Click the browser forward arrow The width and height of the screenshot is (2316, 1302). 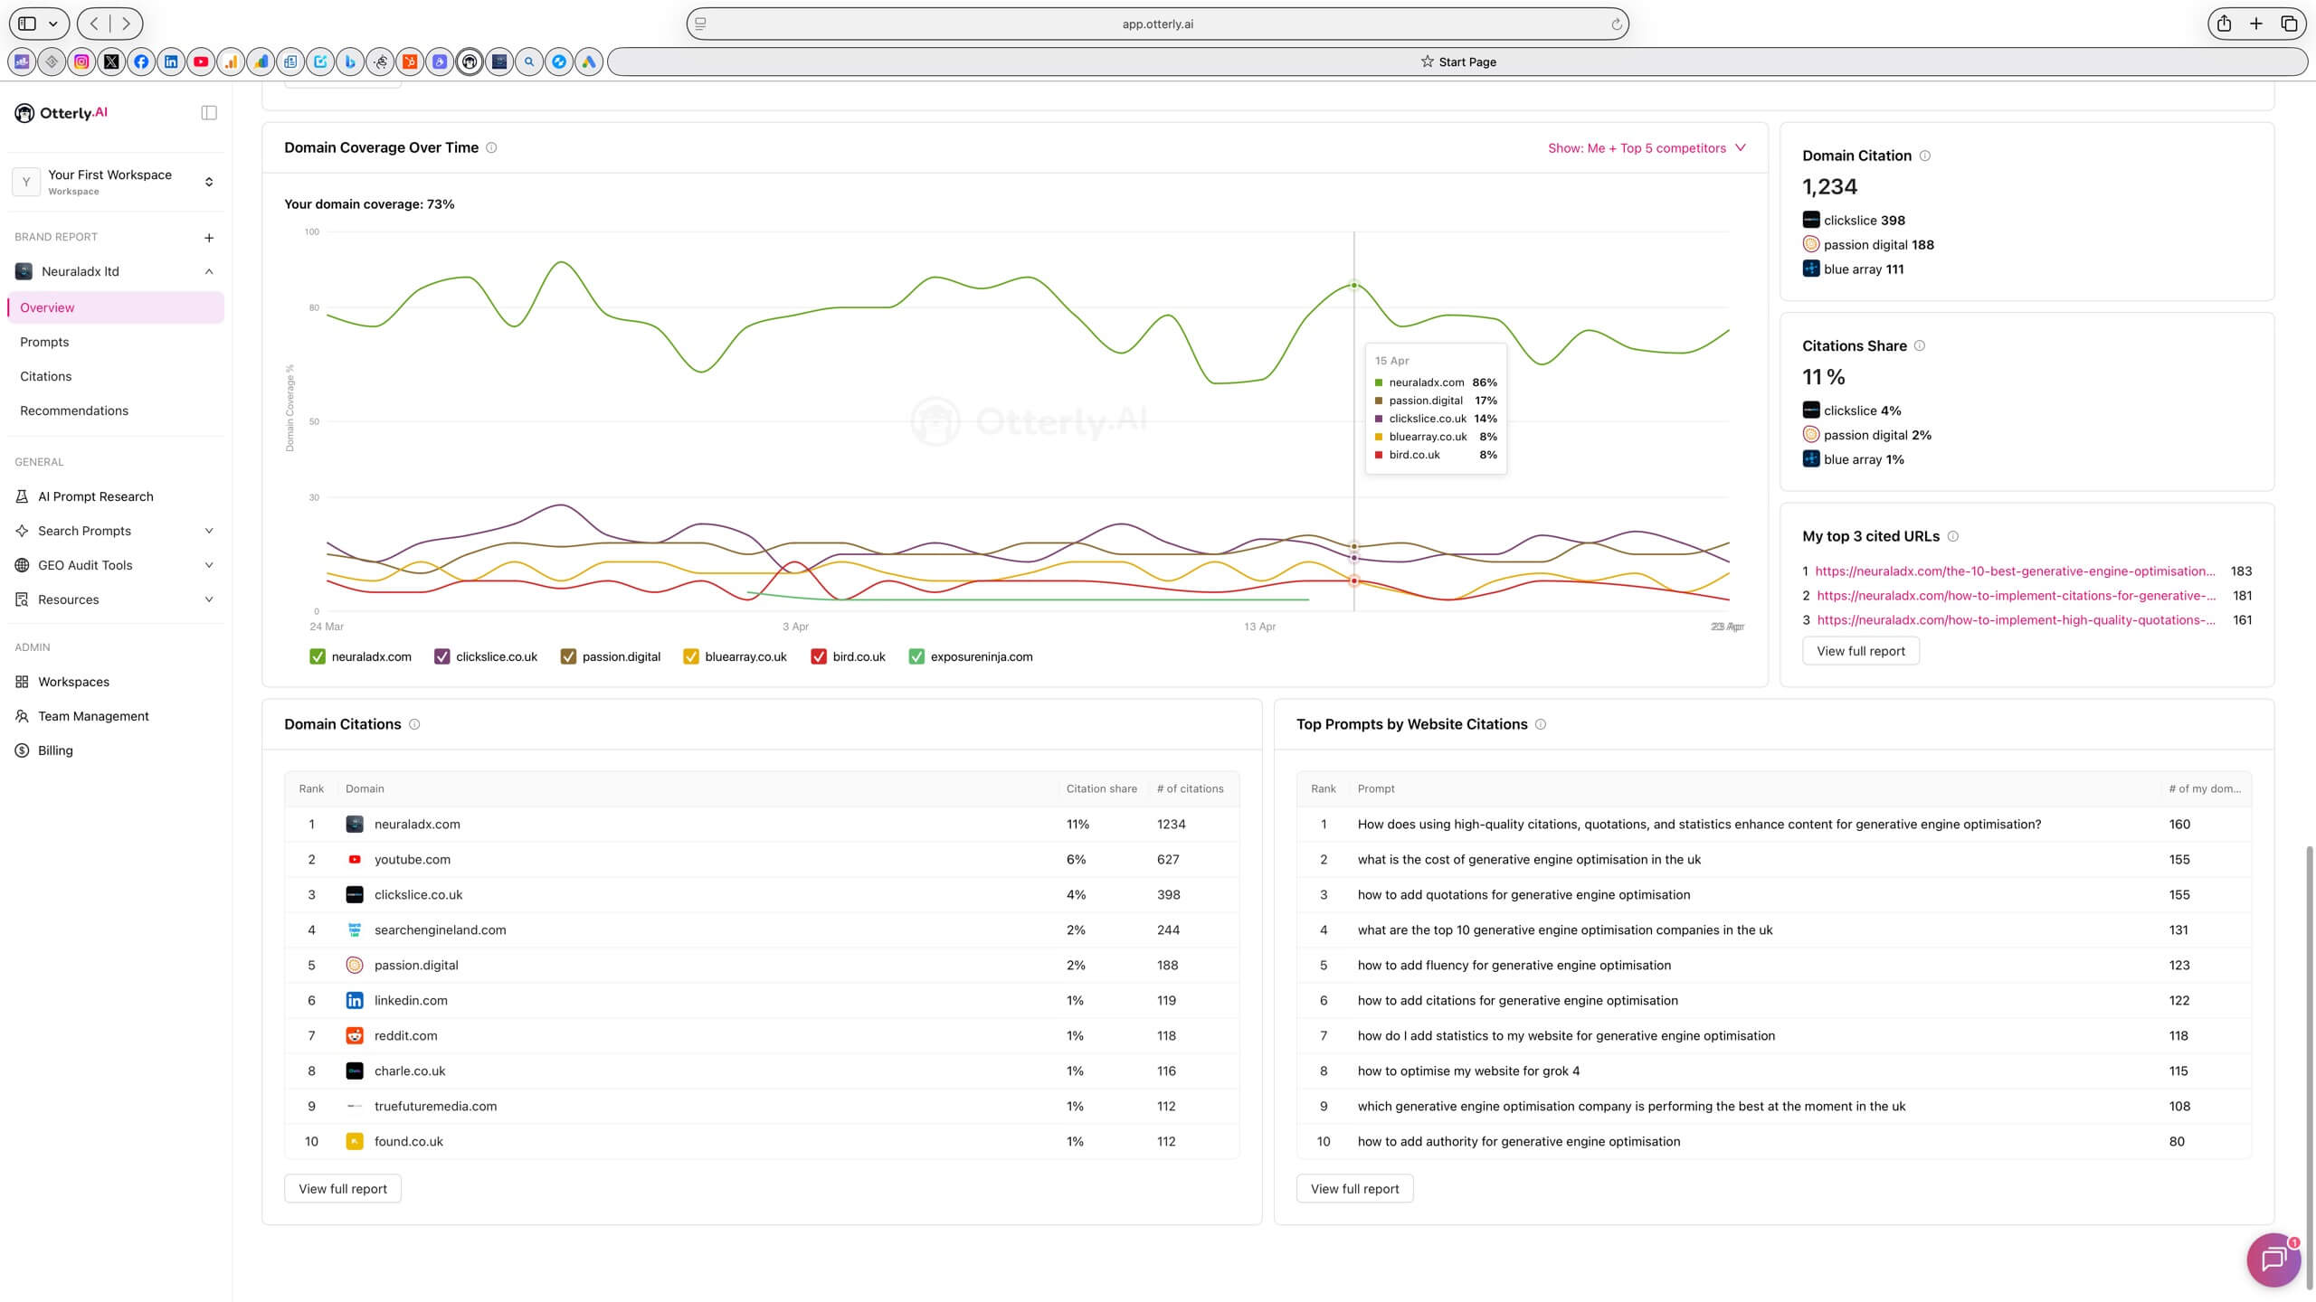(x=126, y=24)
